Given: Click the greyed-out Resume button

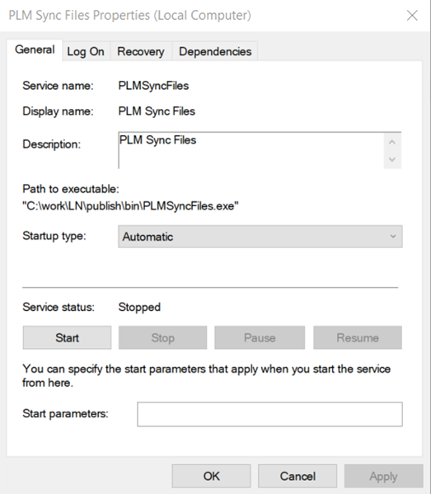Looking at the screenshot, I should 358,338.
